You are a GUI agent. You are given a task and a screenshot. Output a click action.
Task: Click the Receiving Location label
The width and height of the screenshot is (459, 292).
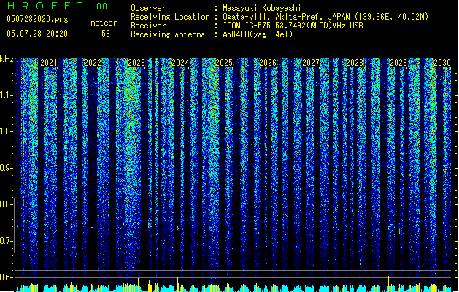pos(170,17)
